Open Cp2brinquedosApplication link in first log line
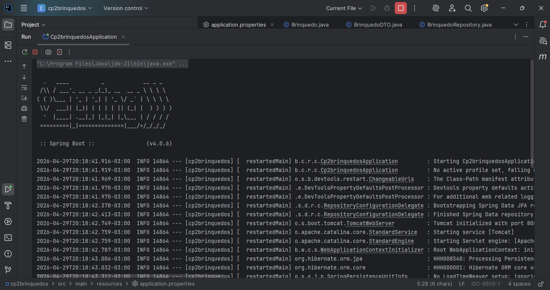 click(359, 161)
